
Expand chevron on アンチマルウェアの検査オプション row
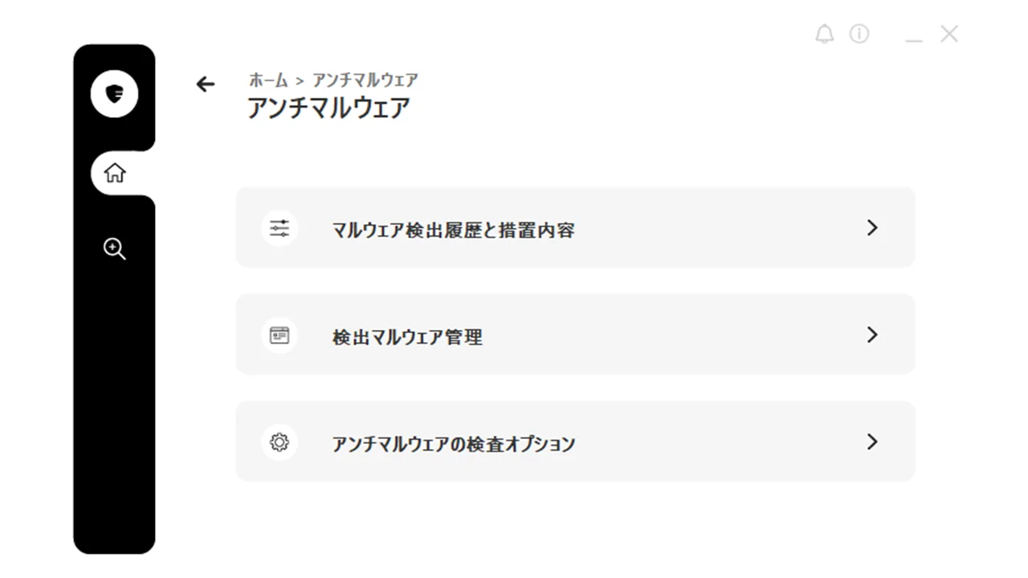point(872,442)
